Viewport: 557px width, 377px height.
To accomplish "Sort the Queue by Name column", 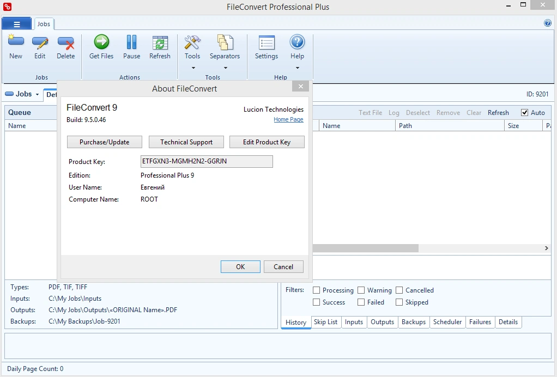I will (x=31, y=126).
